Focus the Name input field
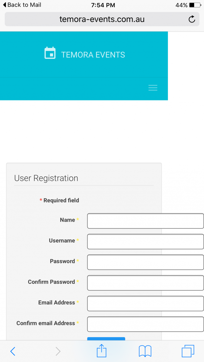 click(x=145, y=221)
